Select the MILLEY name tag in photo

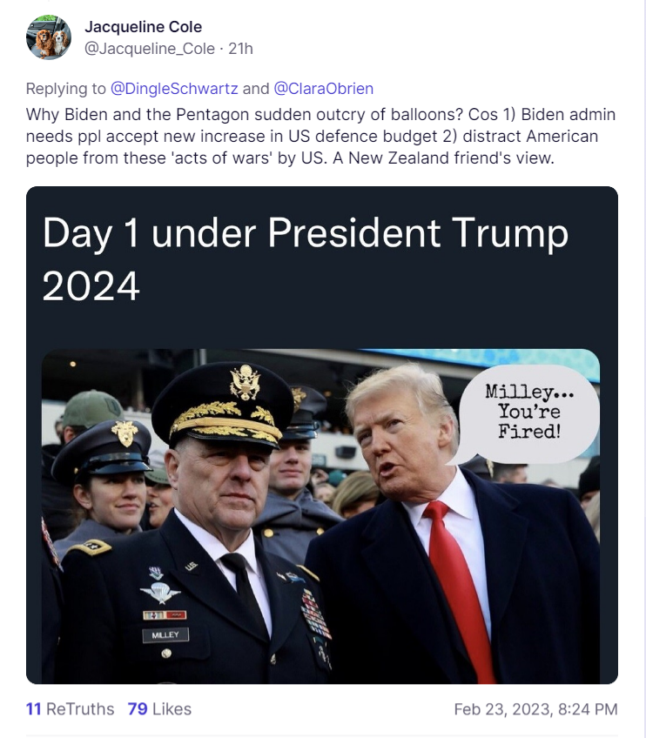click(x=165, y=635)
